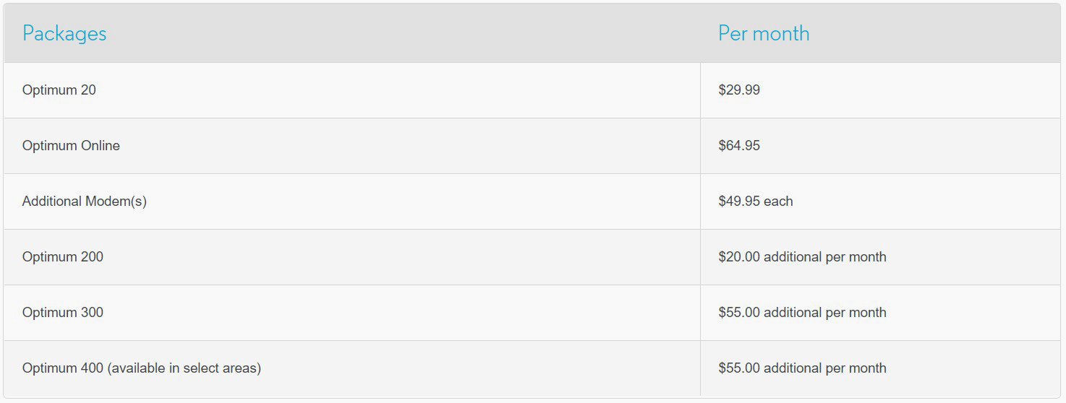Image resolution: width=1066 pixels, height=403 pixels.
Task: Click the "(available in select areas)" note
Action: 184,368
